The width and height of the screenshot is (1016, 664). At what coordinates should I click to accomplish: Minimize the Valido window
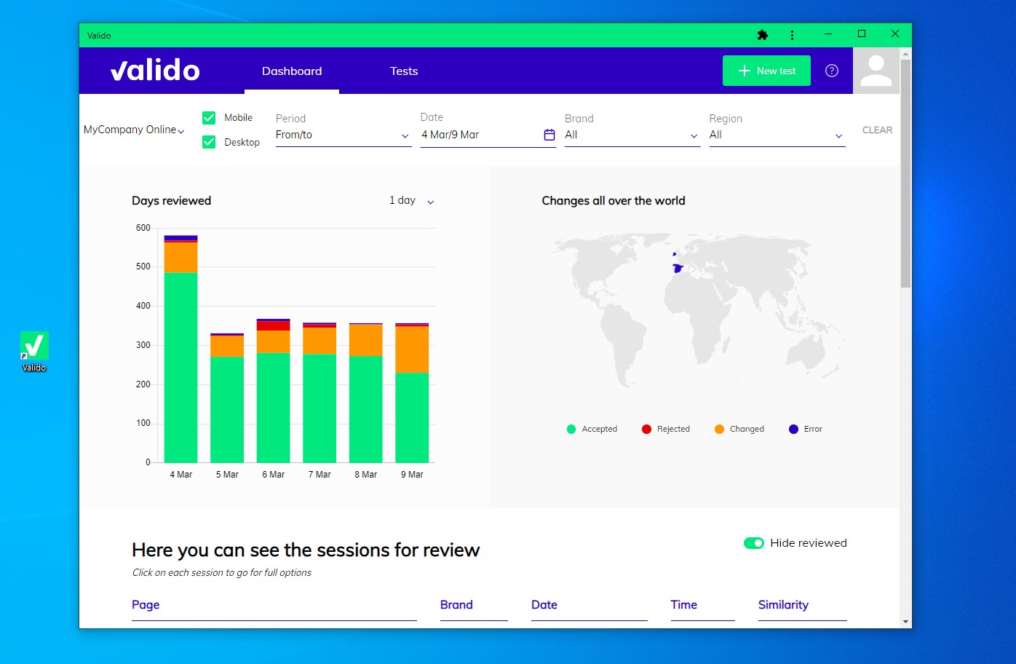[x=828, y=34]
